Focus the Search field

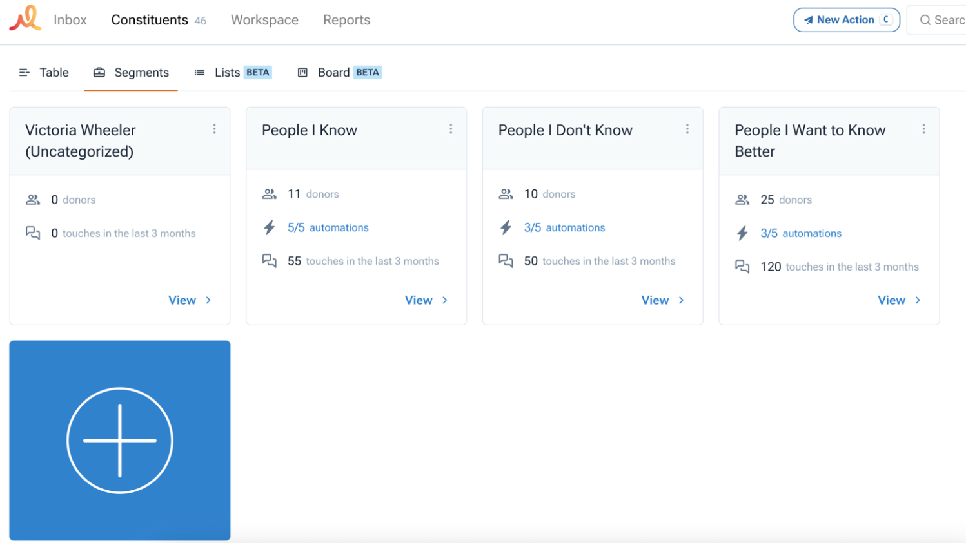pyautogui.click(x=938, y=20)
